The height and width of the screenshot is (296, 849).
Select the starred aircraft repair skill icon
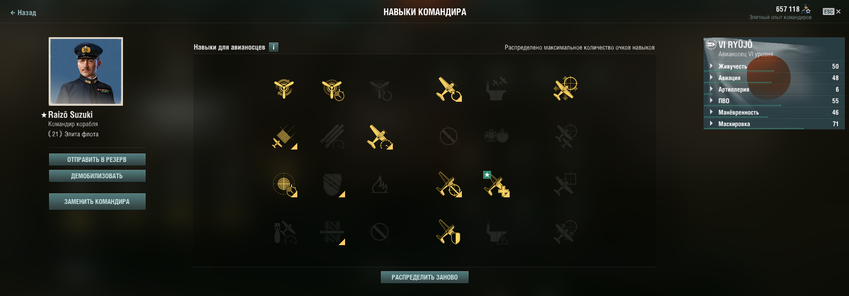coord(496,184)
